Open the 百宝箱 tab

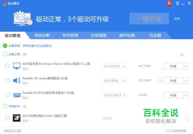tap(155, 35)
